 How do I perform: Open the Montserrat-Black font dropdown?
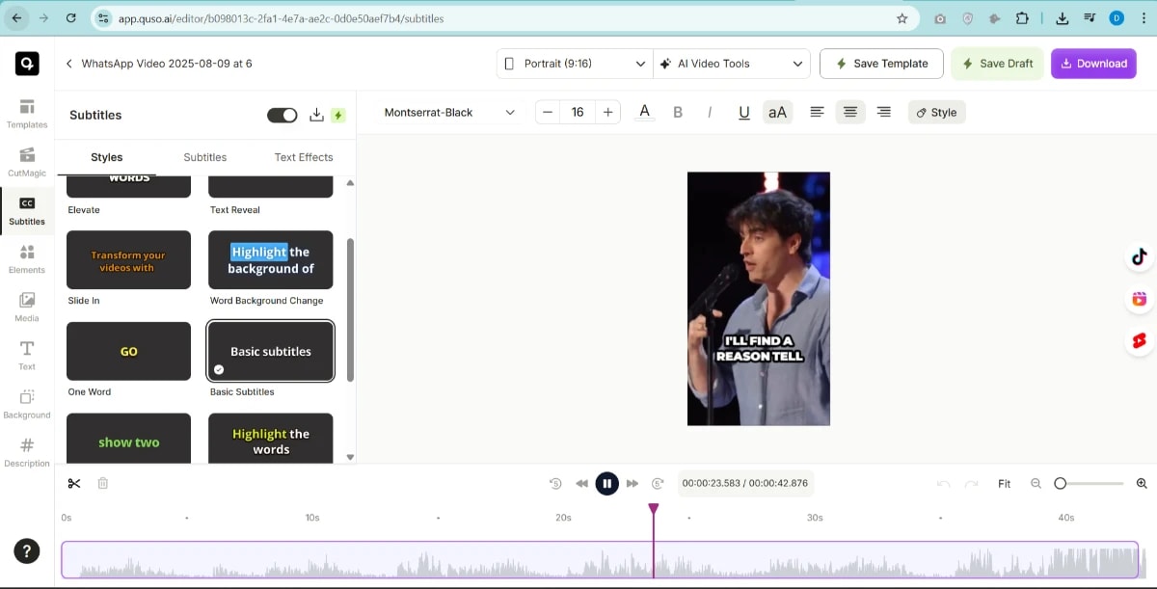446,112
